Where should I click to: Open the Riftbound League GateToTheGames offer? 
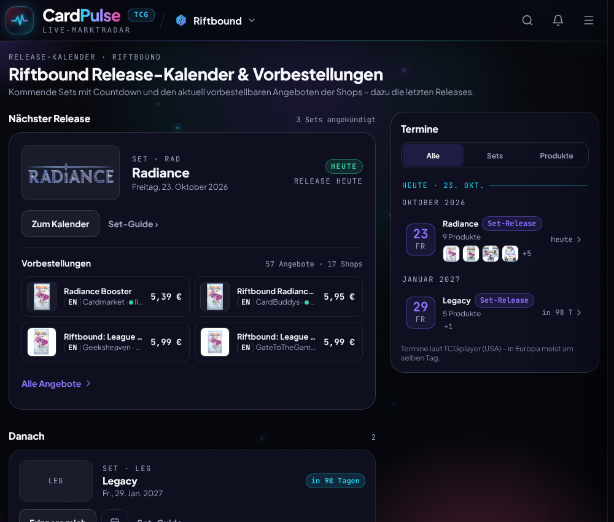(x=278, y=342)
